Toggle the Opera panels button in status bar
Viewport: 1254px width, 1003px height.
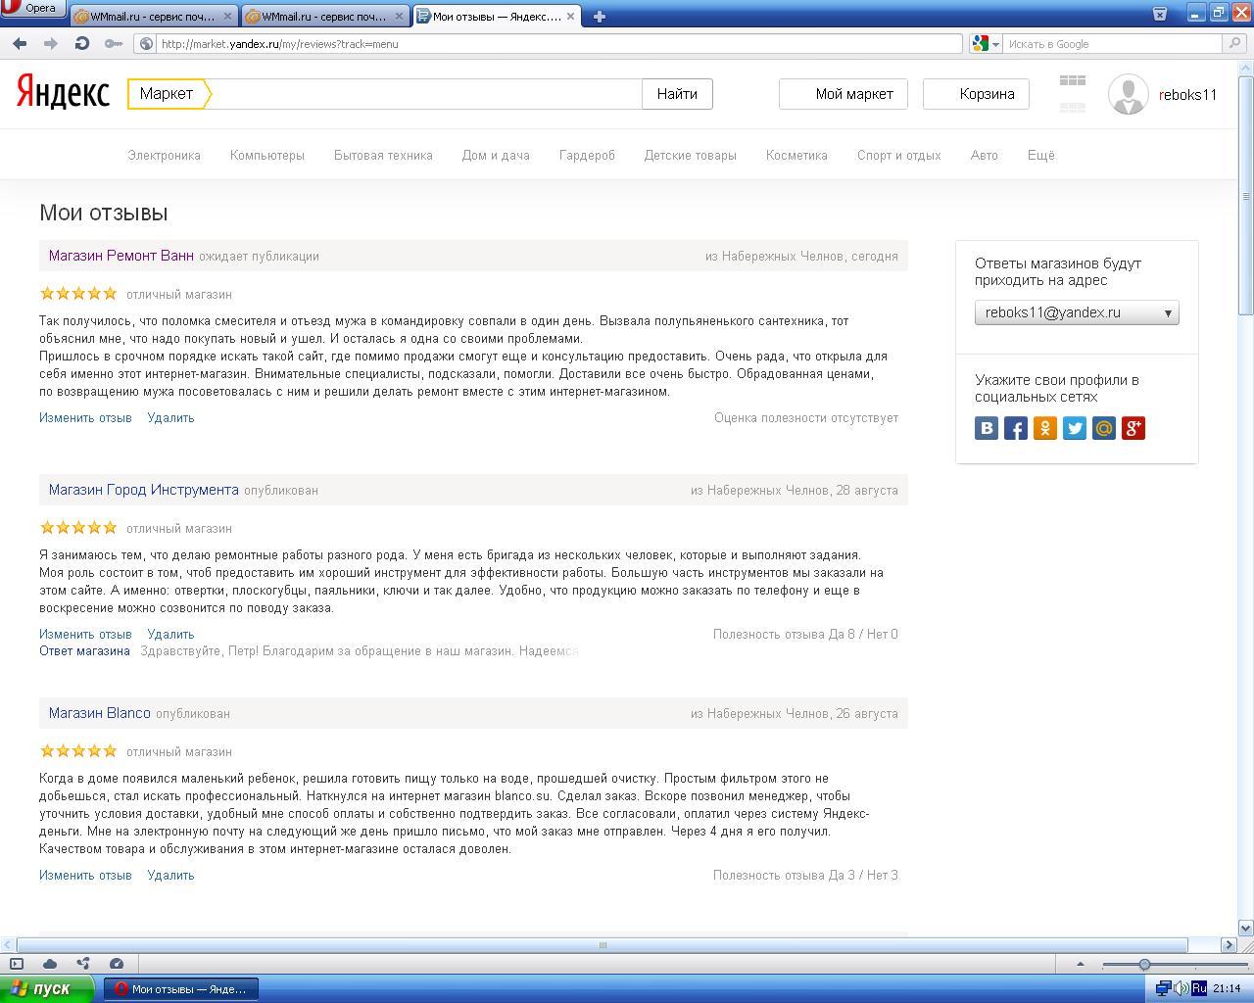[17, 964]
